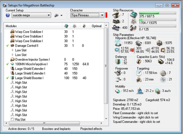Click the EM resistance icon

117,50
